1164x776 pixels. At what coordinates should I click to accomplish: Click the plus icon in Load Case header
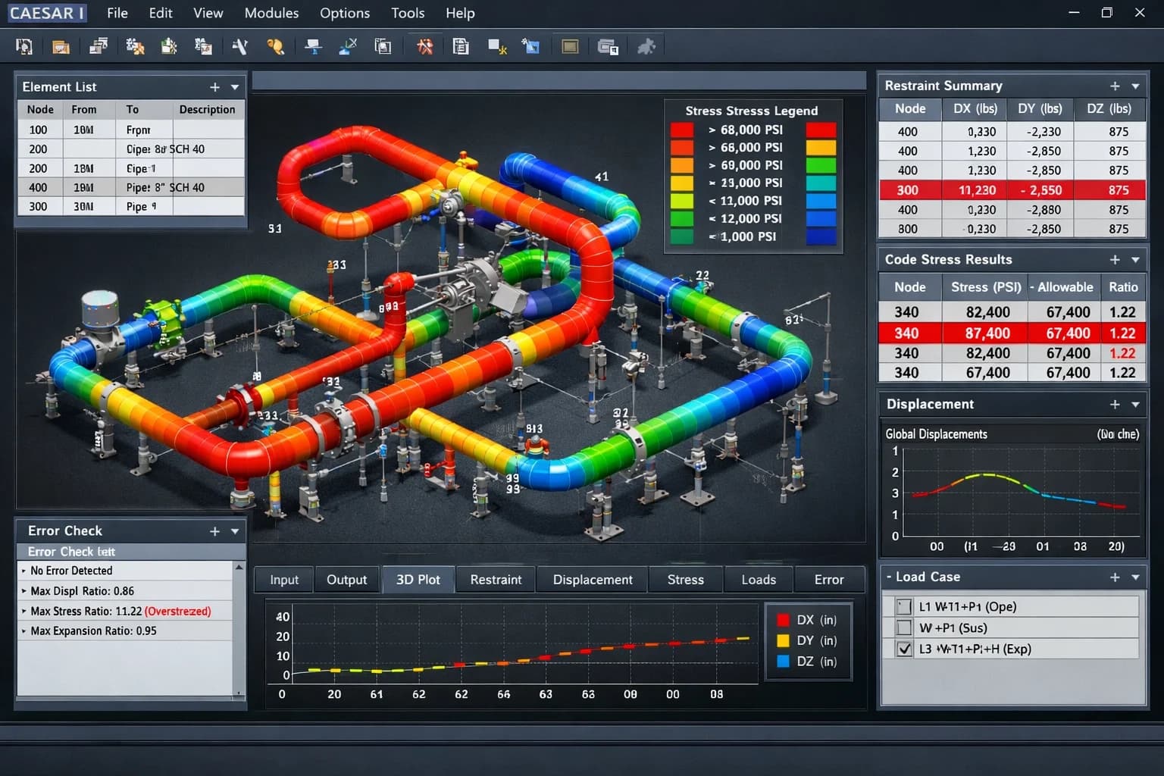click(1115, 577)
